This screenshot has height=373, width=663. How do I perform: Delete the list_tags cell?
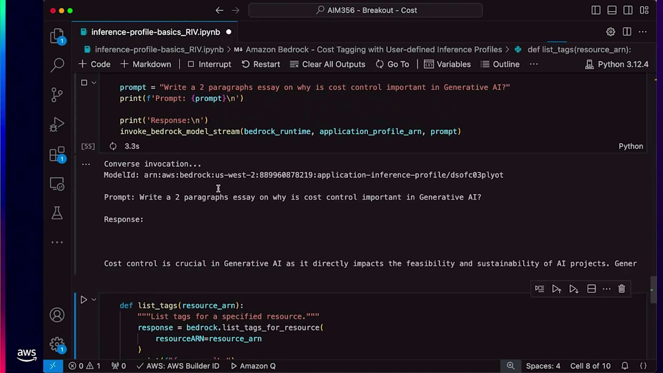(x=622, y=288)
